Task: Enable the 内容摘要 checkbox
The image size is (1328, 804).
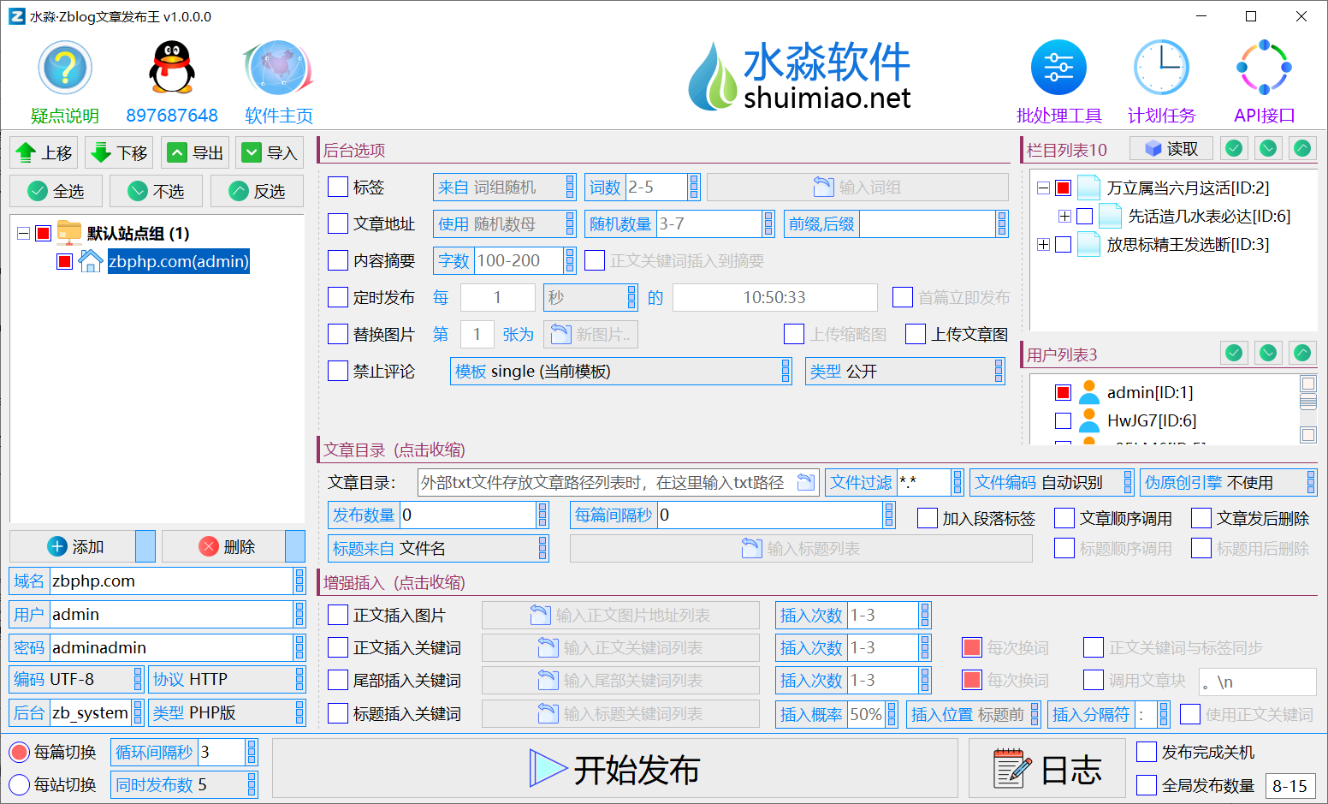Action: coord(338,260)
